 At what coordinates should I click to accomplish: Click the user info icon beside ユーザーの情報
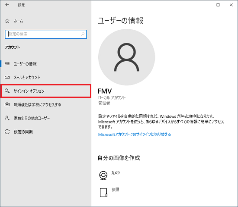[7, 64]
